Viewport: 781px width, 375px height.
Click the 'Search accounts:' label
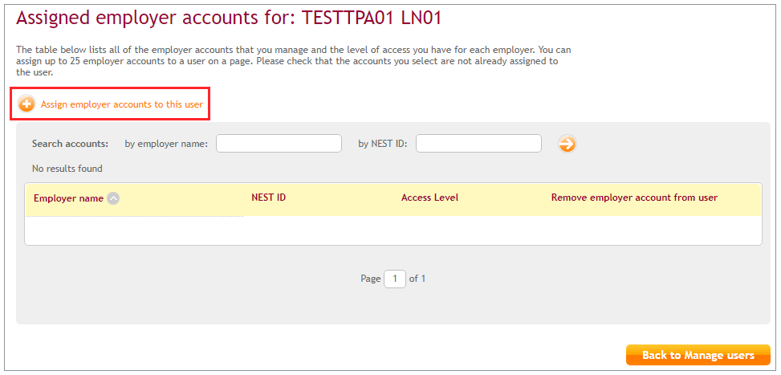tap(70, 144)
